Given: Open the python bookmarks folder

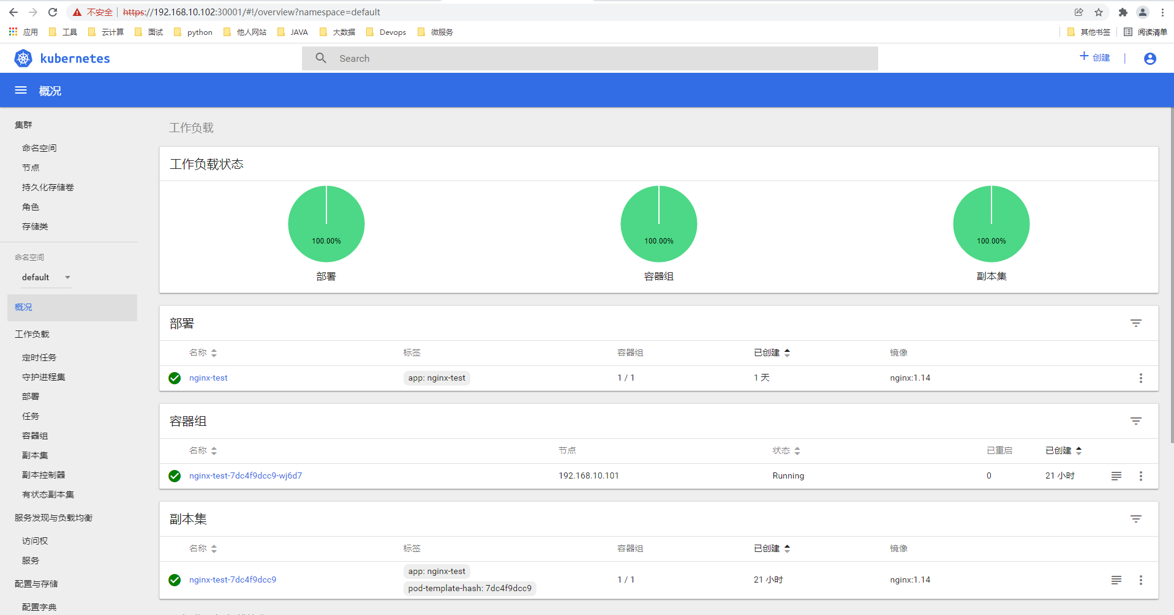Looking at the screenshot, I should click(194, 32).
